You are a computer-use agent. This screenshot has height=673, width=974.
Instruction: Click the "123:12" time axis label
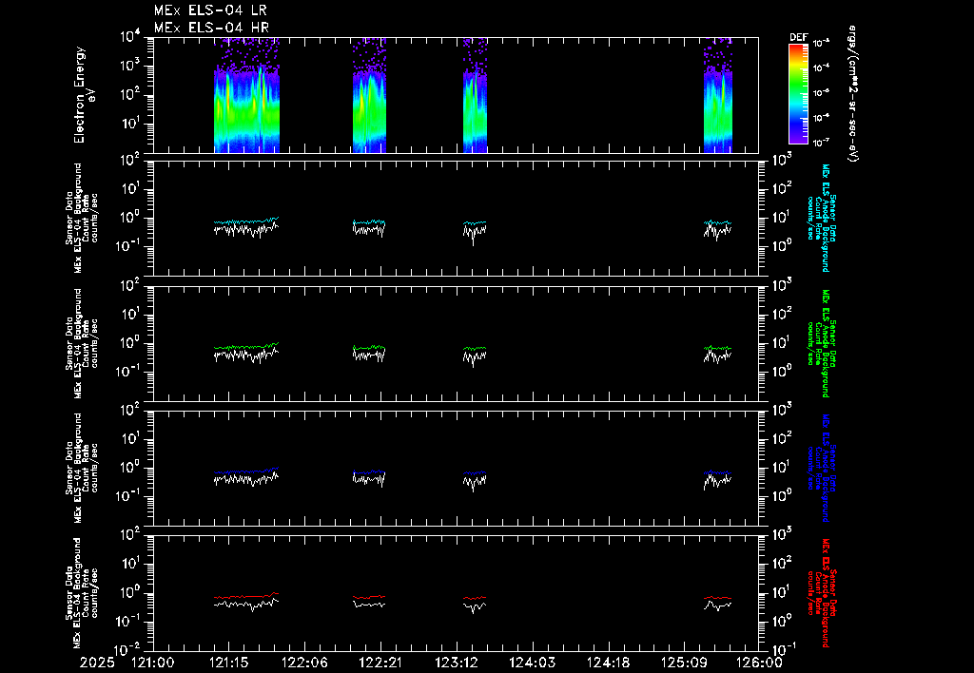[456, 663]
